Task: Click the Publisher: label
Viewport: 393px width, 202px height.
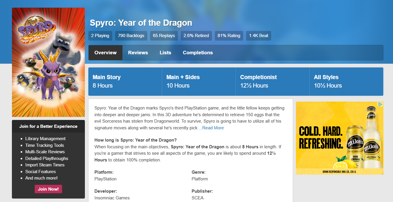Action: coord(202,191)
